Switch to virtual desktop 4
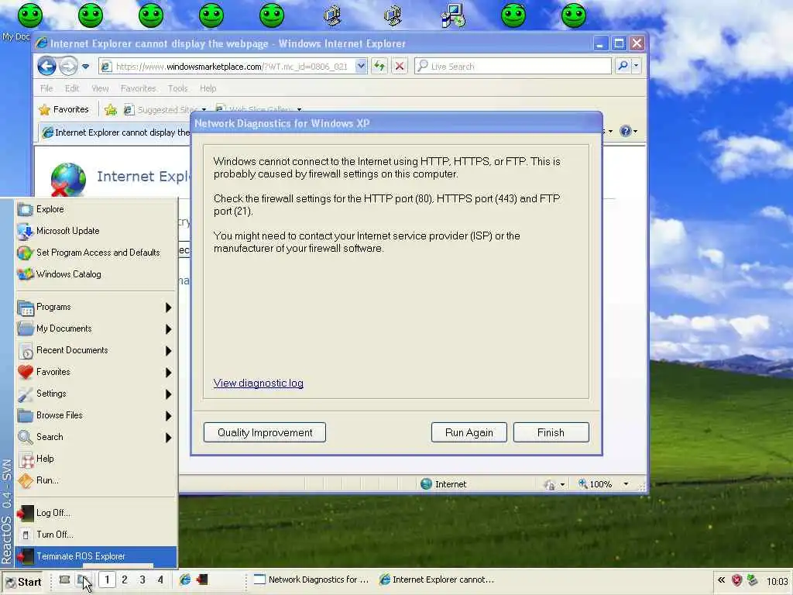This screenshot has height=595, width=793. [160, 580]
